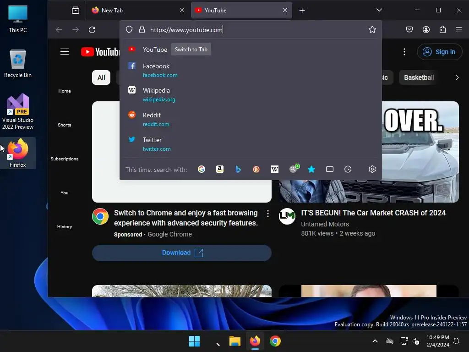Select Visual Studio 2022 Preview desktop icon
The image size is (469, 352).
[18, 111]
